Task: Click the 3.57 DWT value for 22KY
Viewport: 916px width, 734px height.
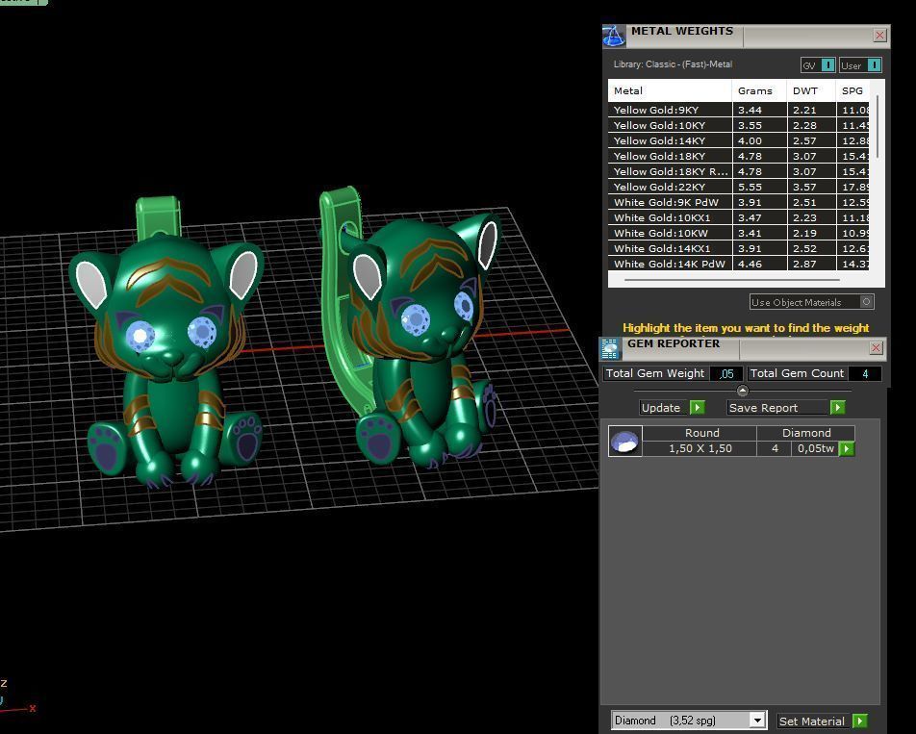Action: click(x=804, y=187)
